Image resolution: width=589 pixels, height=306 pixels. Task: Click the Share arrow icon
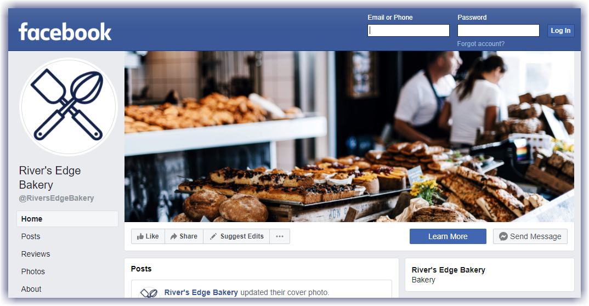173,236
